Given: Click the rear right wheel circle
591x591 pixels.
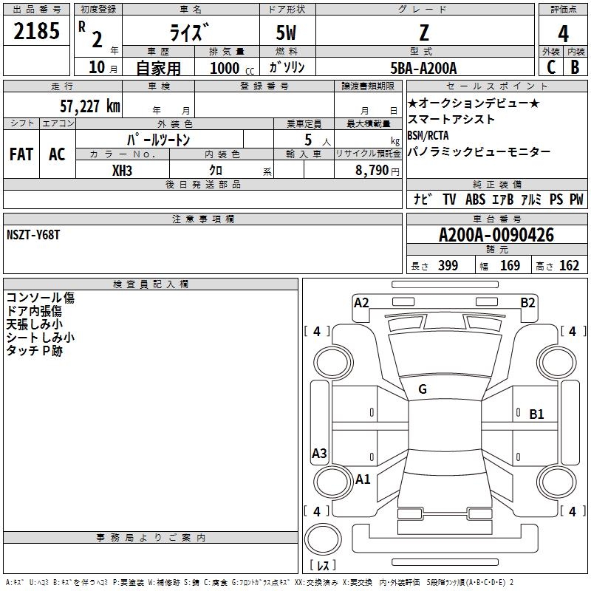Looking at the screenshot, I should [557, 481].
